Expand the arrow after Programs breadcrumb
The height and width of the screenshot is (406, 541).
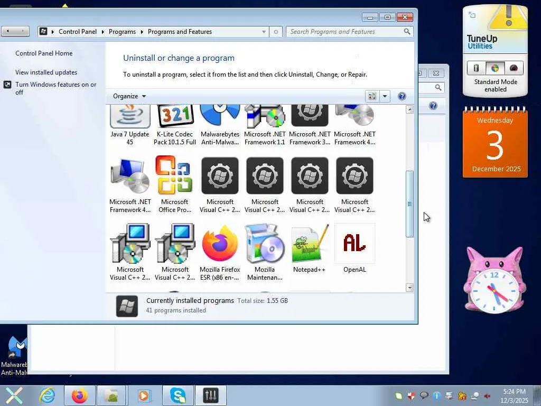[x=142, y=32]
